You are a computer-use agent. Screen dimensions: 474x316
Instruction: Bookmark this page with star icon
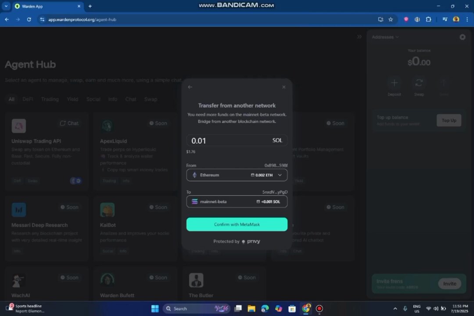coord(391,19)
